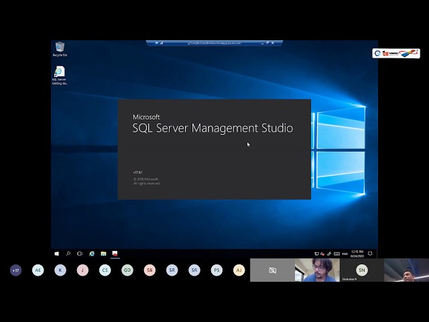
Task: Click the v17.9.1 version text on the splash
Action: (x=137, y=172)
